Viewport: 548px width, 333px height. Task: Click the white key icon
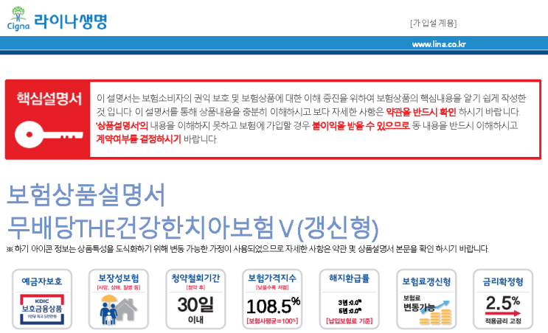(x=49, y=134)
